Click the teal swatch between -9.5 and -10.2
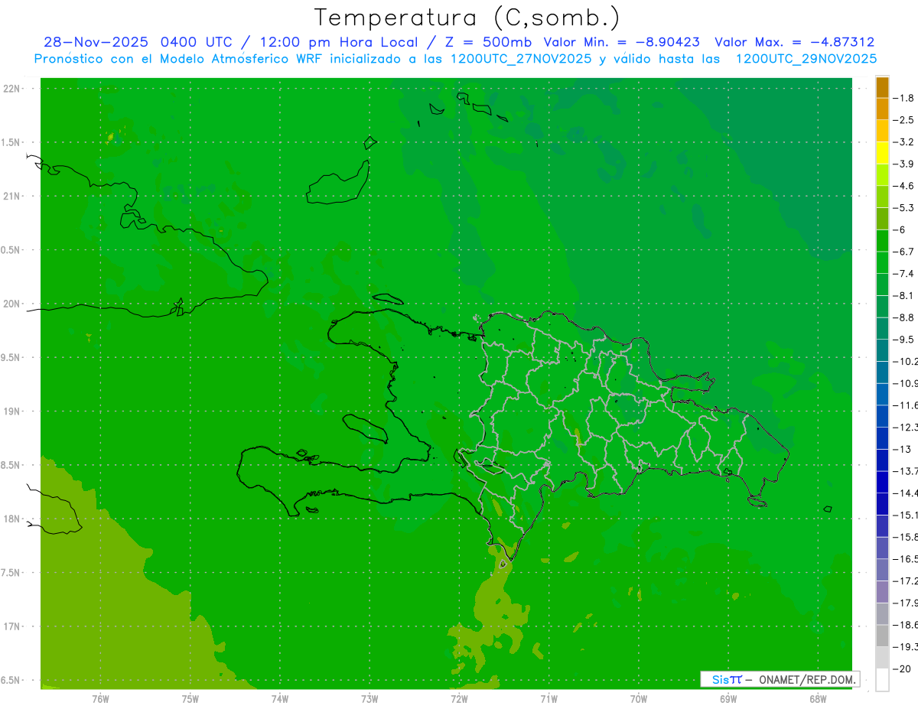918x709 pixels. (x=882, y=350)
